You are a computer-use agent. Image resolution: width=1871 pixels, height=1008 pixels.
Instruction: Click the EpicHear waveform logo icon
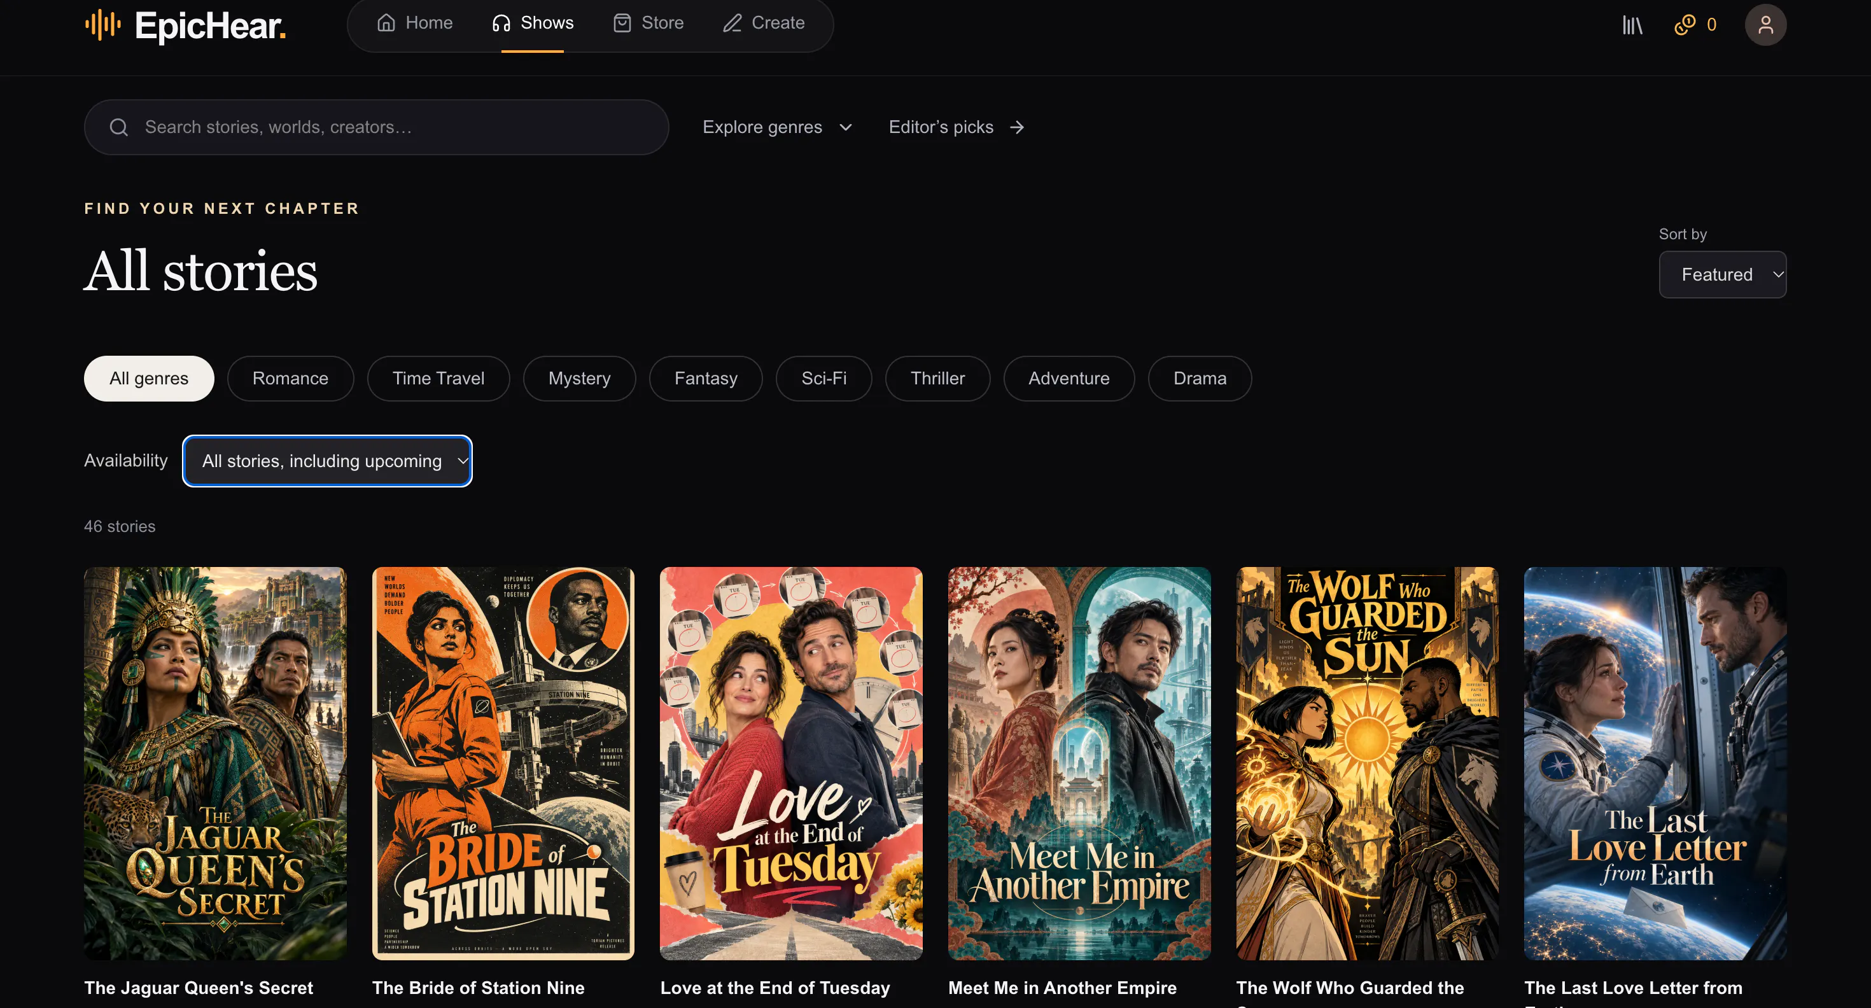[x=103, y=25]
